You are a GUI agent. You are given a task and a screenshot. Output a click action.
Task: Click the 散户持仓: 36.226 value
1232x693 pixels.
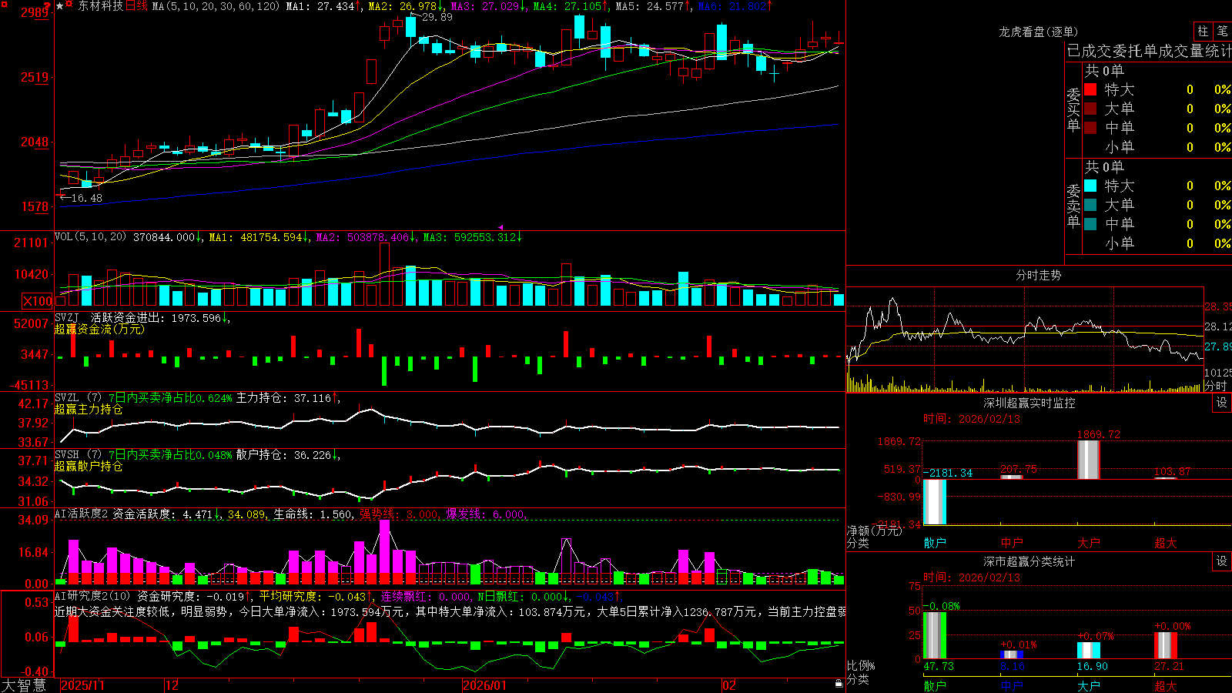[283, 455]
